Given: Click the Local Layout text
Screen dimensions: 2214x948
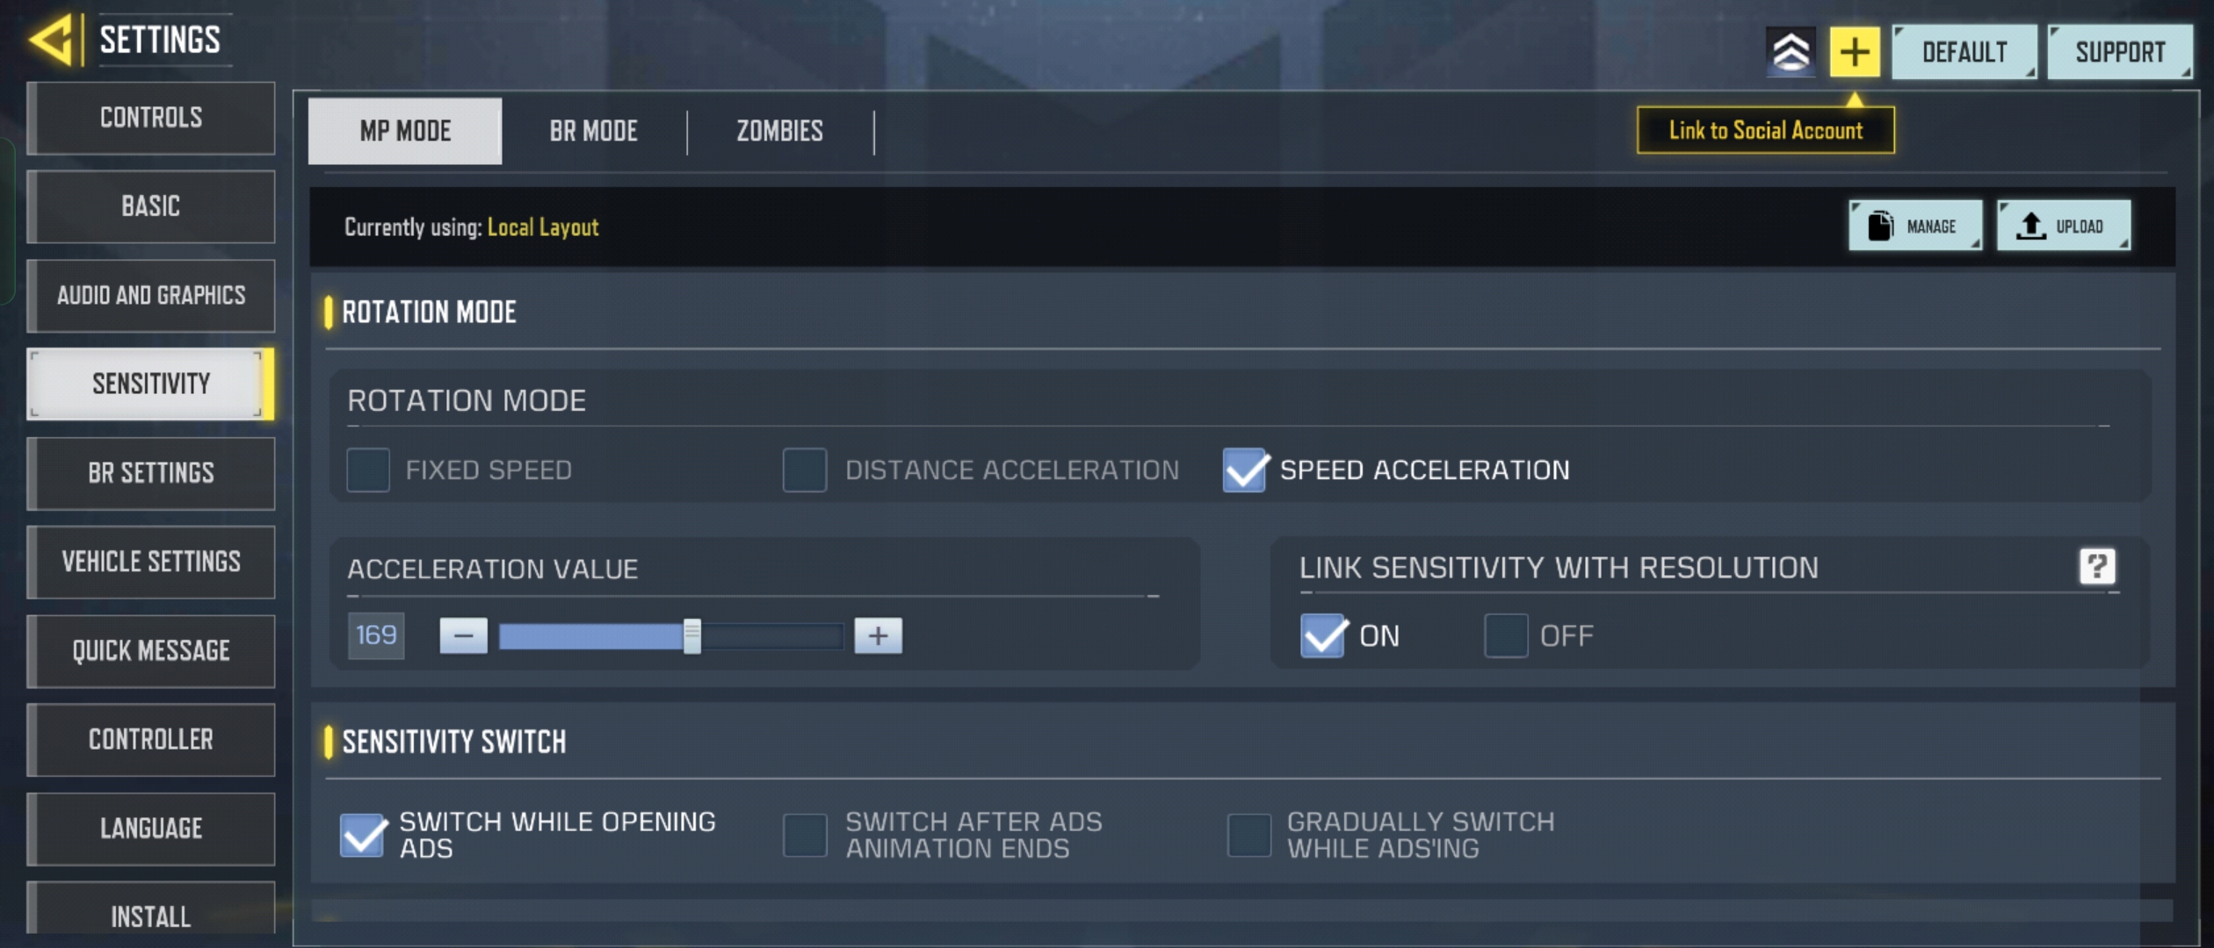Looking at the screenshot, I should (x=543, y=227).
